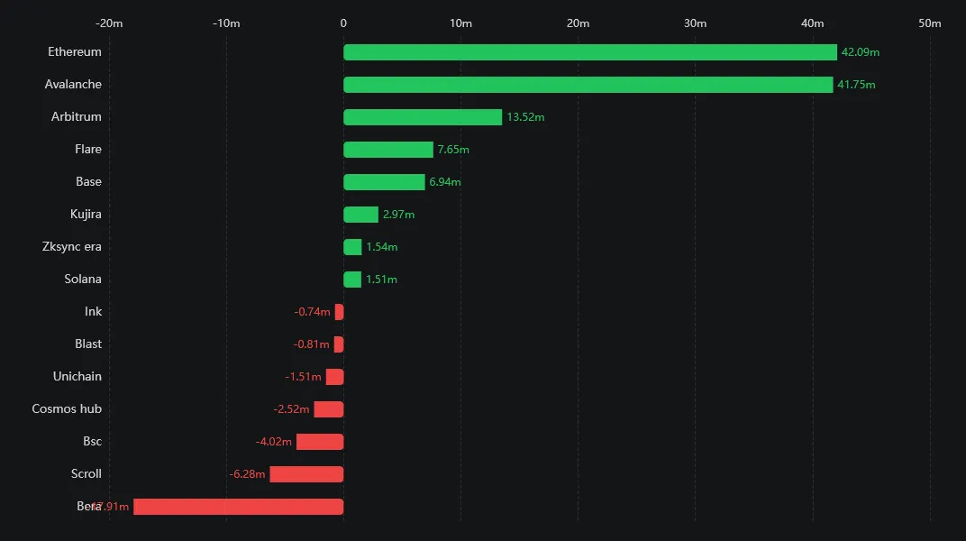Click the Unichain axis label
This screenshot has width=966, height=541.
(77, 377)
